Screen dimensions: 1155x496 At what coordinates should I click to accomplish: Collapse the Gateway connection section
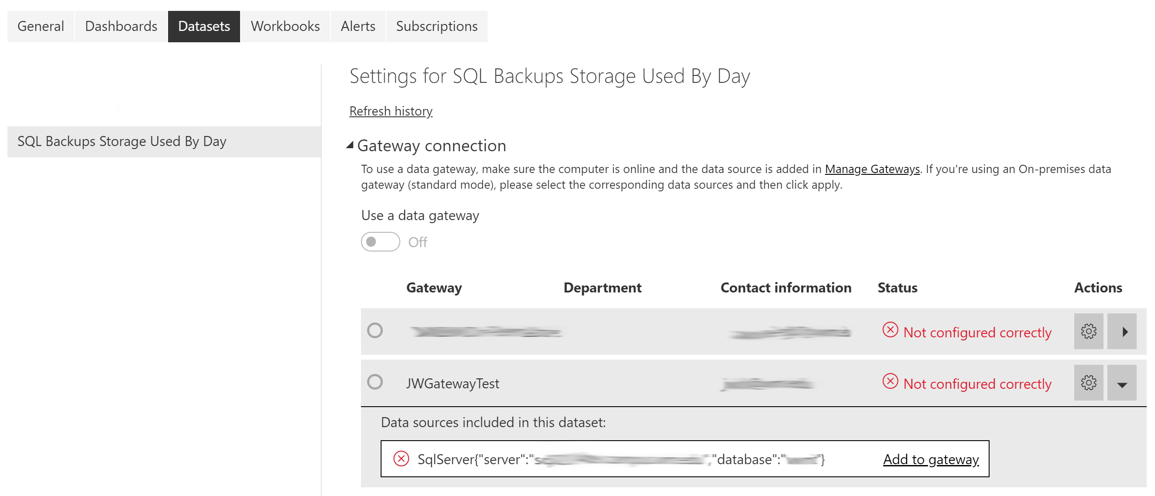click(350, 145)
